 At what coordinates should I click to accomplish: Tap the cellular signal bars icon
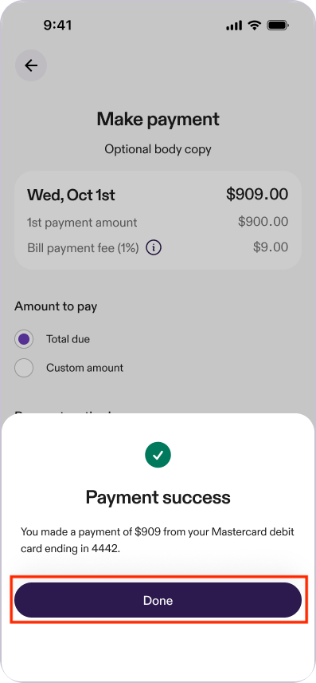pyautogui.click(x=234, y=26)
